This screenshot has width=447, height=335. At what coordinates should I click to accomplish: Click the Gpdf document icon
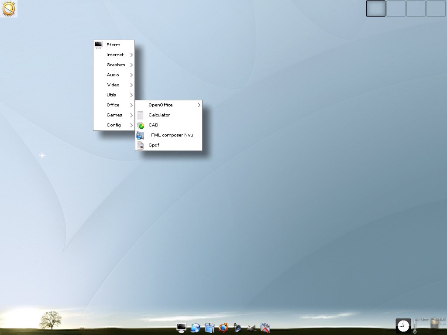click(x=140, y=145)
